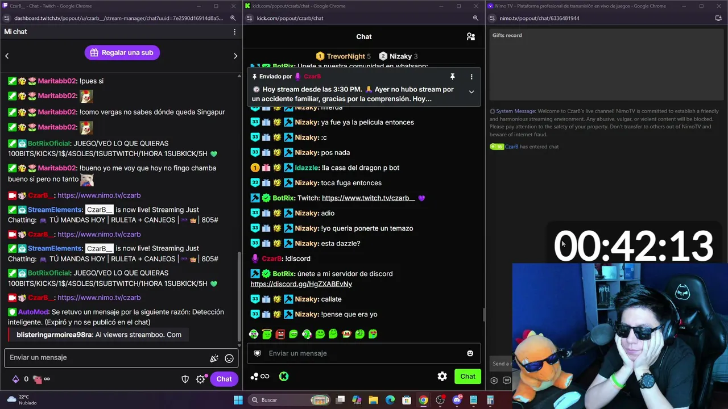
Task: Open Kick channel points infinity balance
Action: click(x=260, y=376)
